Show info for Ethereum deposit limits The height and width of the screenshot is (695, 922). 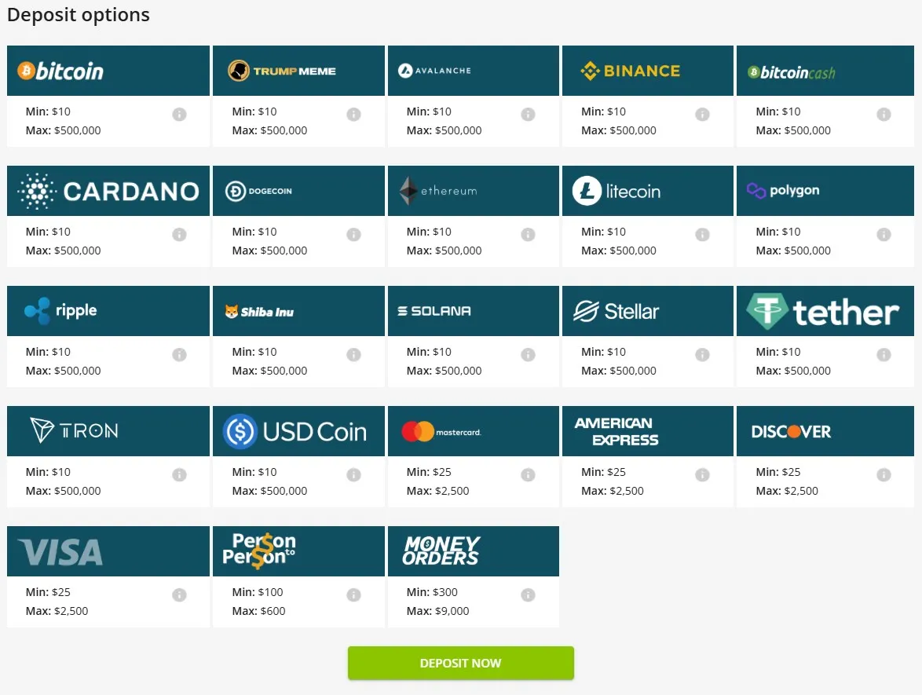point(528,235)
